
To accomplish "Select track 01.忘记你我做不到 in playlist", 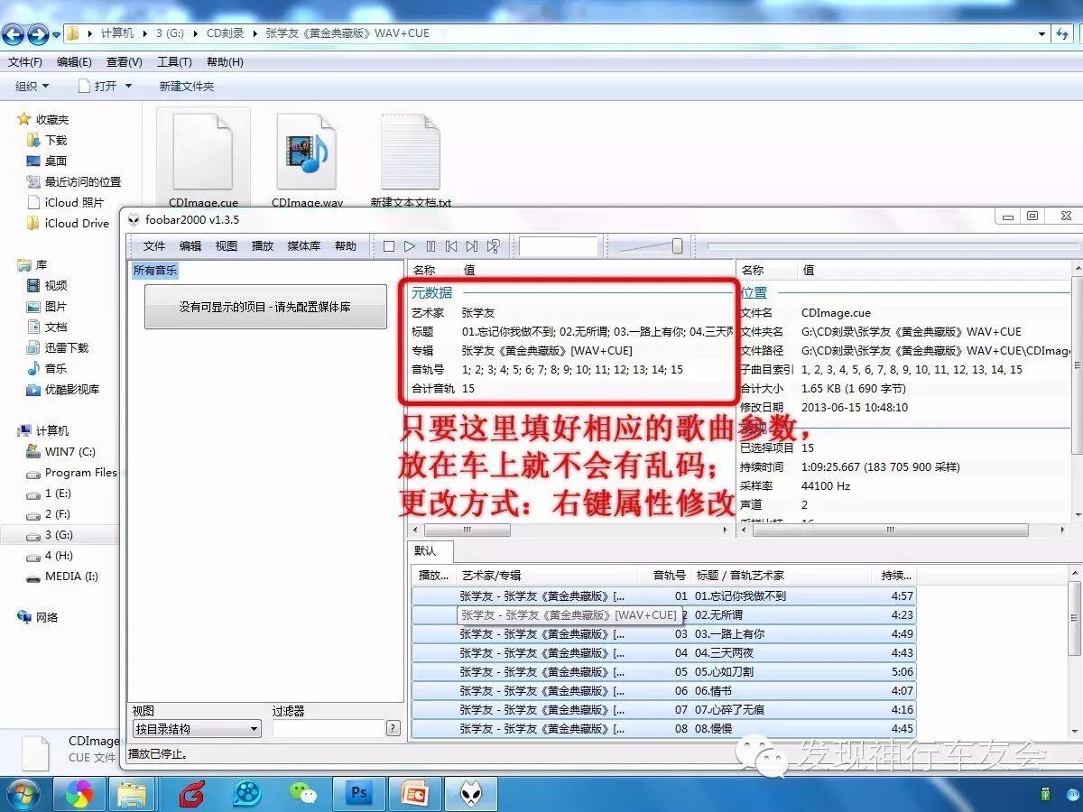I will point(663,595).
